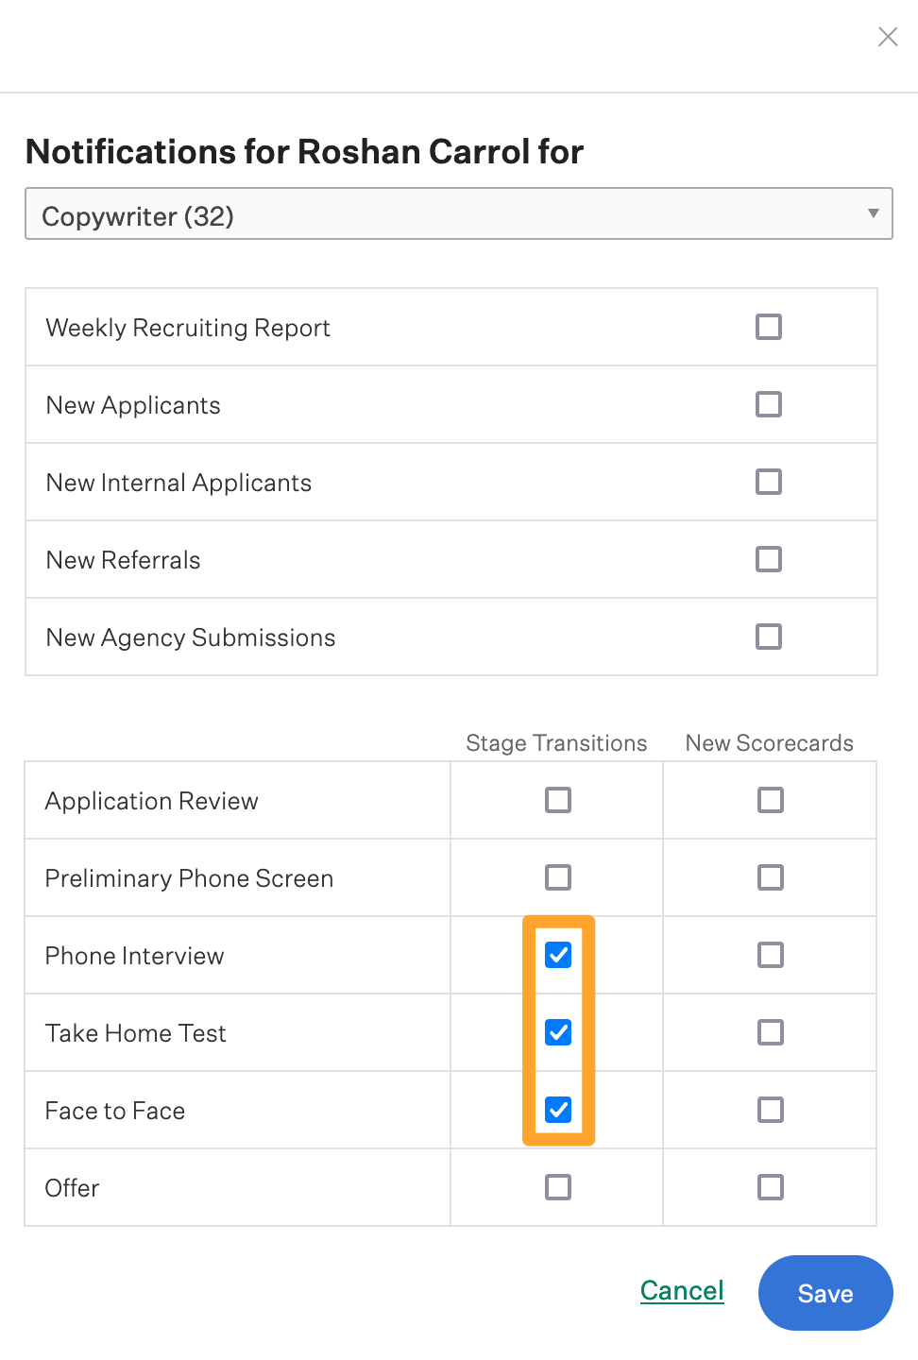
Task: Enable Application Review new scorecards
Action: [771, 800]
